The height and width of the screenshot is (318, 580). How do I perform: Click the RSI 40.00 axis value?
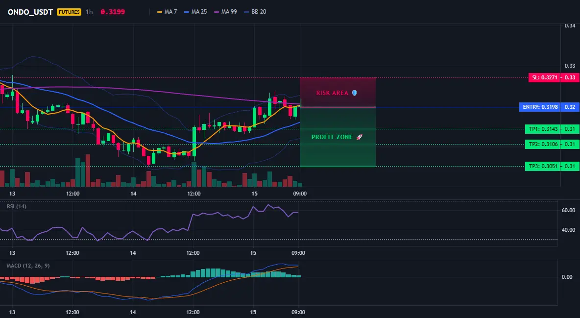569,230
